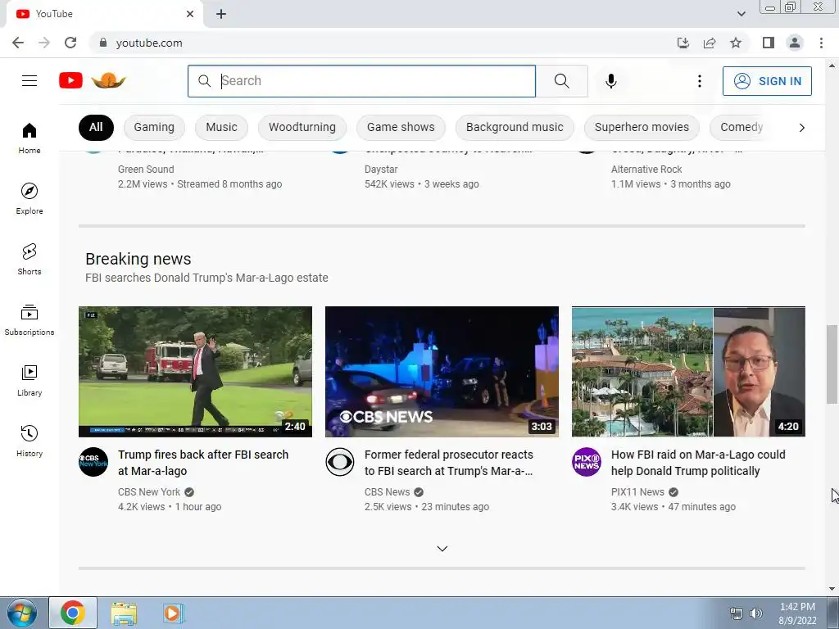Open Windows Start menu
This screenshot has width=839, height=629.
tap(21, 613)
